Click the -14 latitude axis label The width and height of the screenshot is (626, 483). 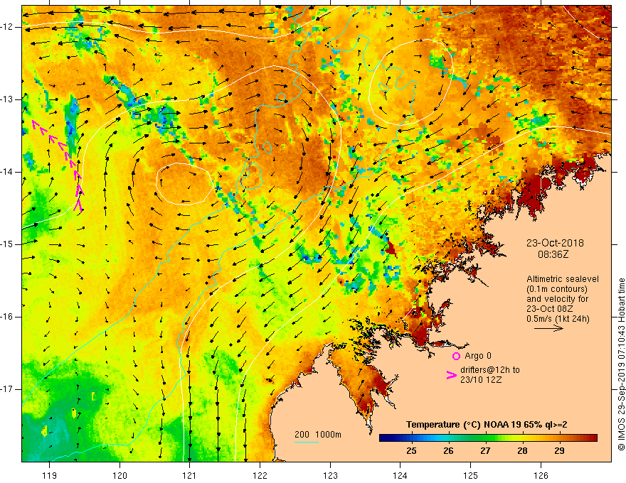pos(8,172)
